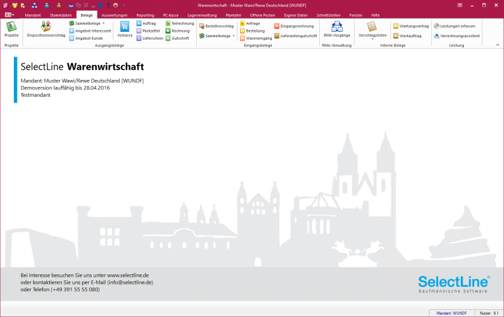Click the Mandant: WUNDF status bar field

point(452,313)
